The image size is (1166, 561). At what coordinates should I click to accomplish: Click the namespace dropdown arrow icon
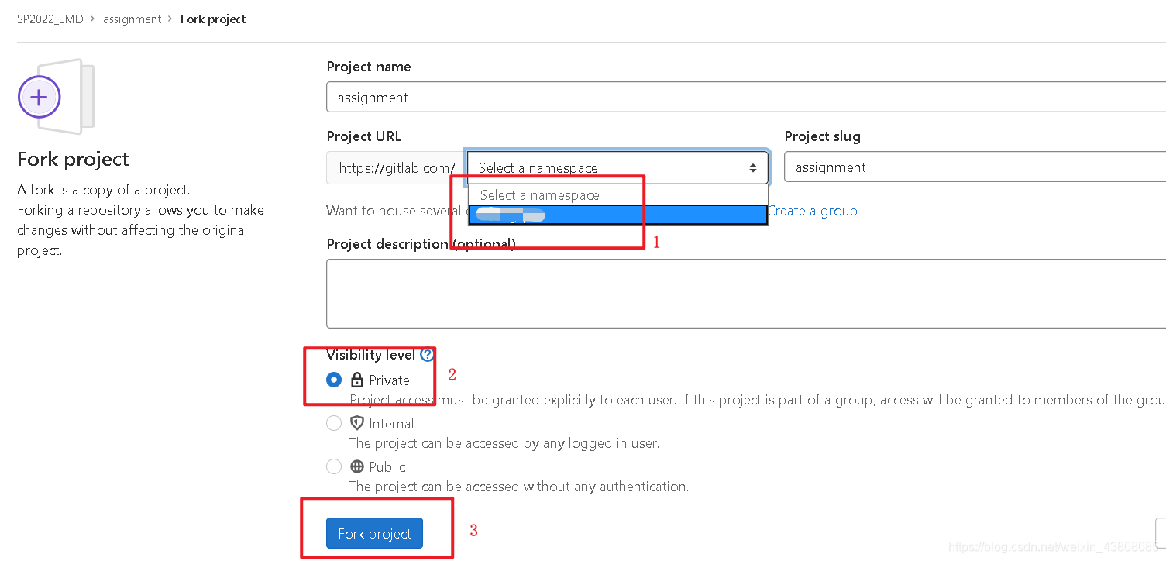[x=752, y=167]
